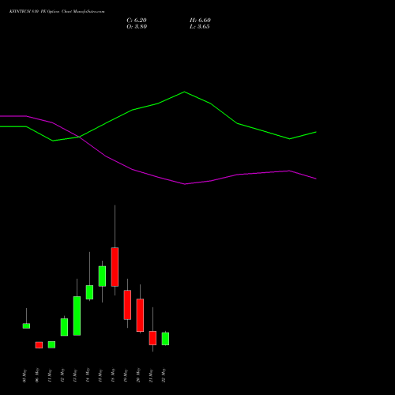Select the red candle above 06 May
395x395 pixels.
(x=39, y=345)
